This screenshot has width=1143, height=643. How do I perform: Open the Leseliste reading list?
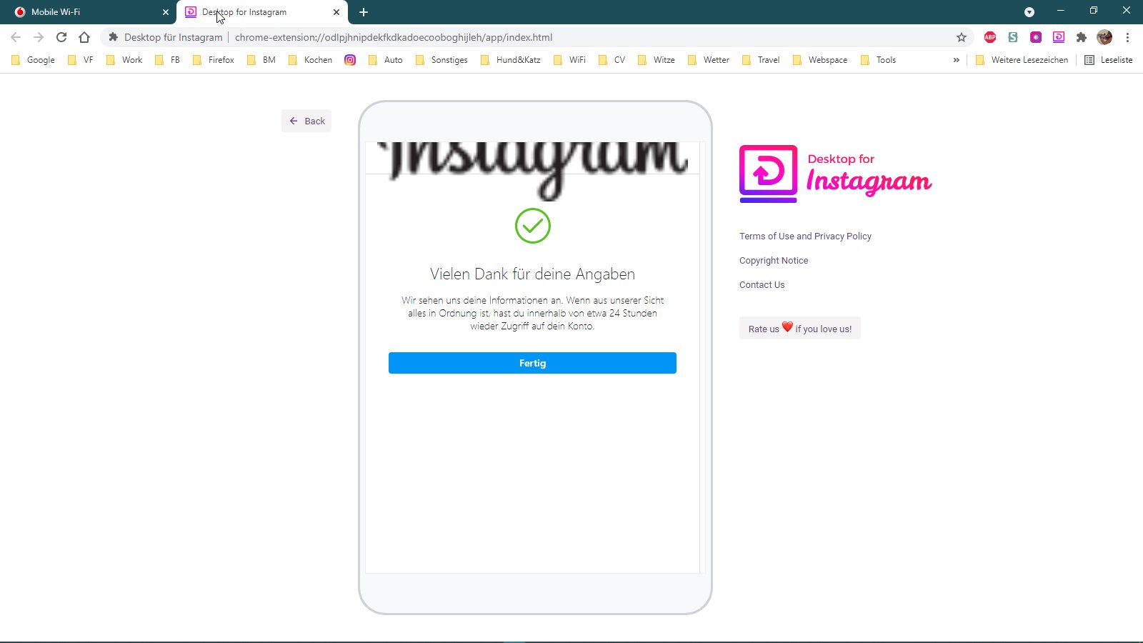tap(1109, 60)
